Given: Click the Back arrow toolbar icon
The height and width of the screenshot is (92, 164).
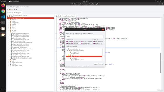Looking at the screenshot, I should pos(14,10).
